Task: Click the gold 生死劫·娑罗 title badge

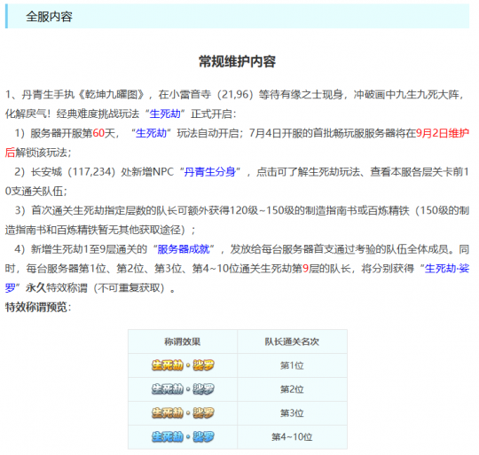Action: 183,365
